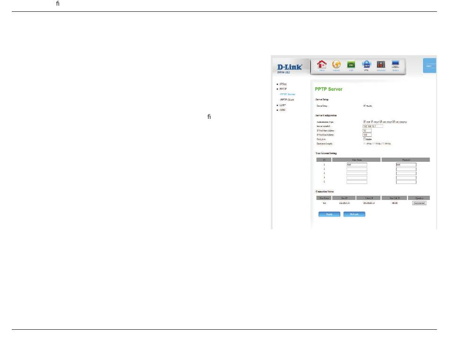
Task: Open the Home icon in top navigation
Action: [322, 65]
